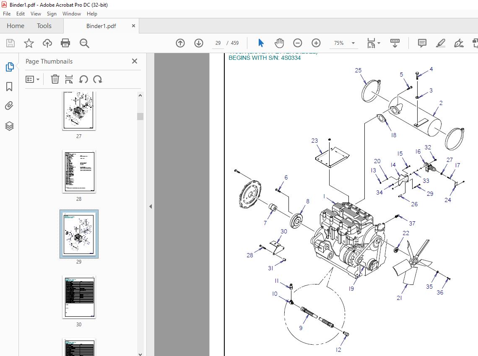Add a comment sticky note
Image resolution: width=478 pixels, height=356 pixels.
click(x=422, y=43)
